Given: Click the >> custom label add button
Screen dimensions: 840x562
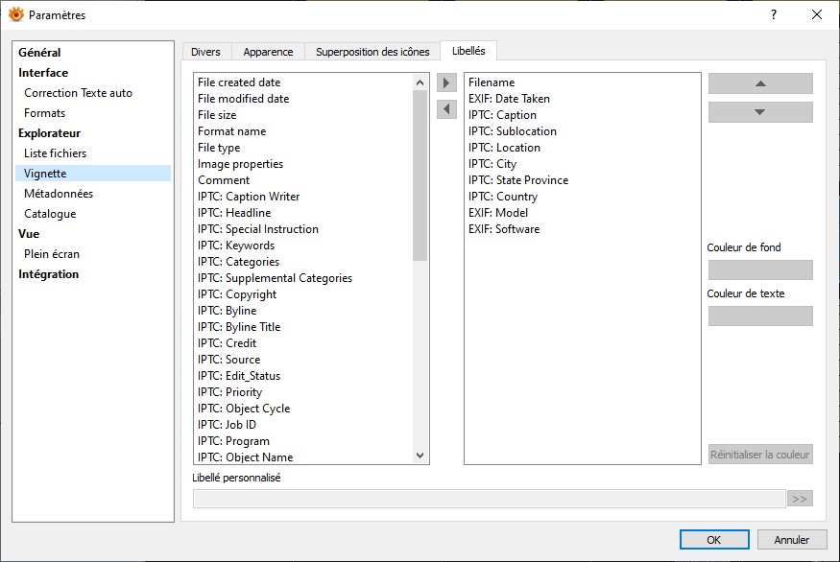Looking at the screenshot, I should coord(799,499).
